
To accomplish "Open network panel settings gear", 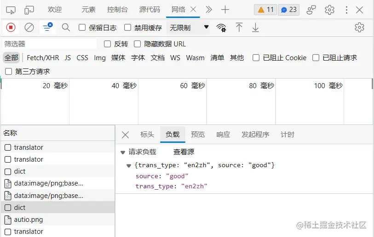I will [359, 28].
